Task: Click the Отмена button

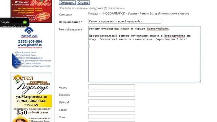Action: 83,3
